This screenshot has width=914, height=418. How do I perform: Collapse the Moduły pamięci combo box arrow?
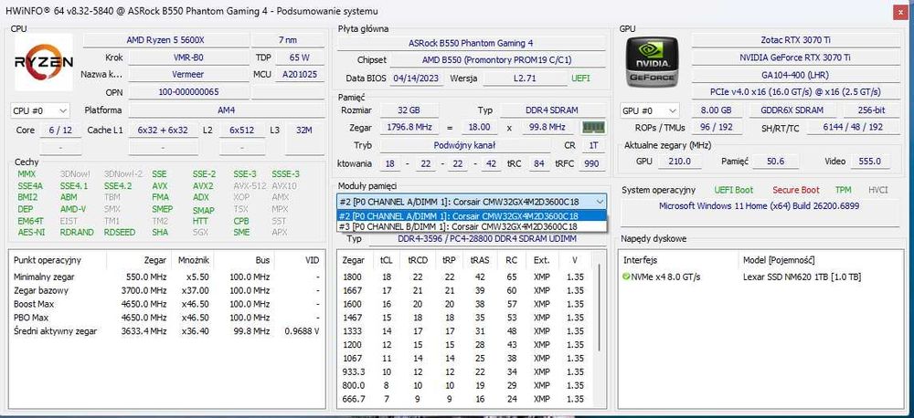pyautogui.click(x=600, y=202)
